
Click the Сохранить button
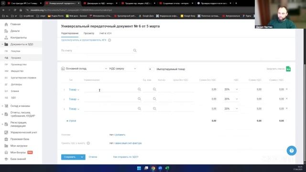[x=70, y=157]
